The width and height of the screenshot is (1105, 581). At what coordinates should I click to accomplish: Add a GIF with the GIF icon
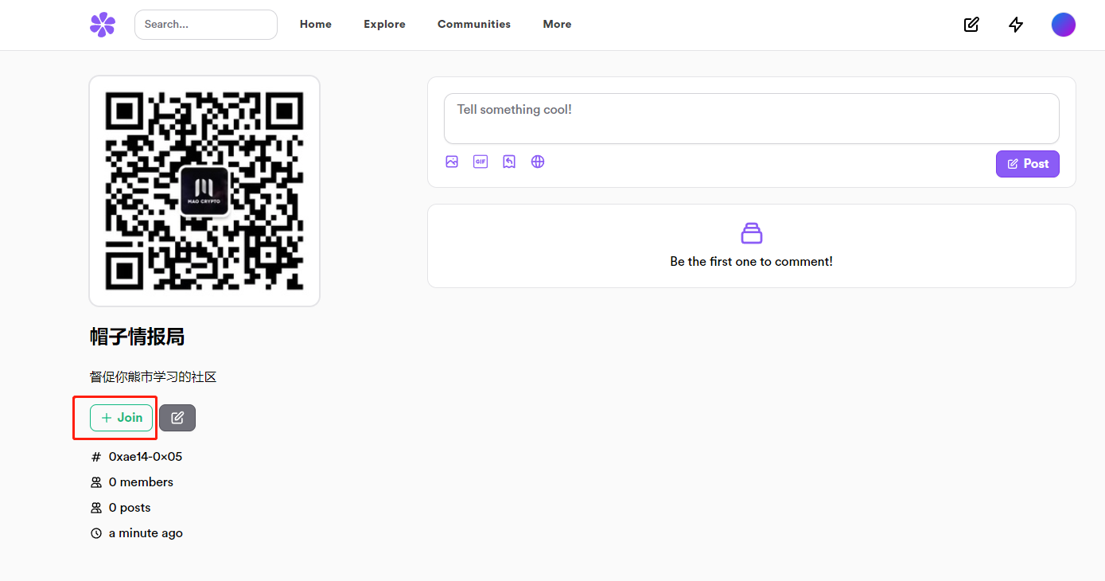tap(481, 162)
